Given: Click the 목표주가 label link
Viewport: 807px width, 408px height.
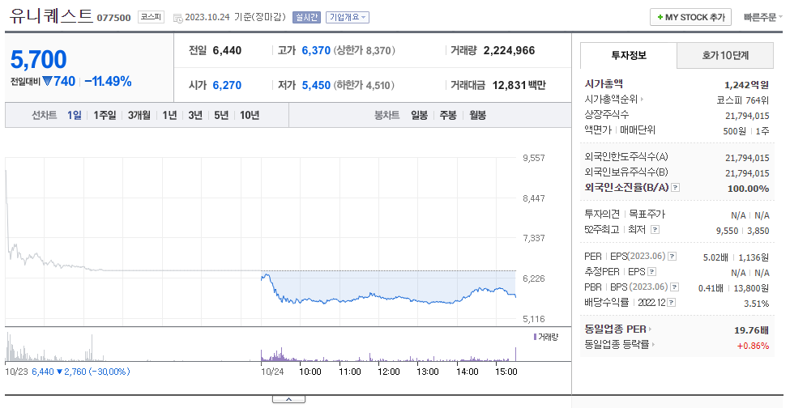Looking at the screenshot, I should pos(647,214).
